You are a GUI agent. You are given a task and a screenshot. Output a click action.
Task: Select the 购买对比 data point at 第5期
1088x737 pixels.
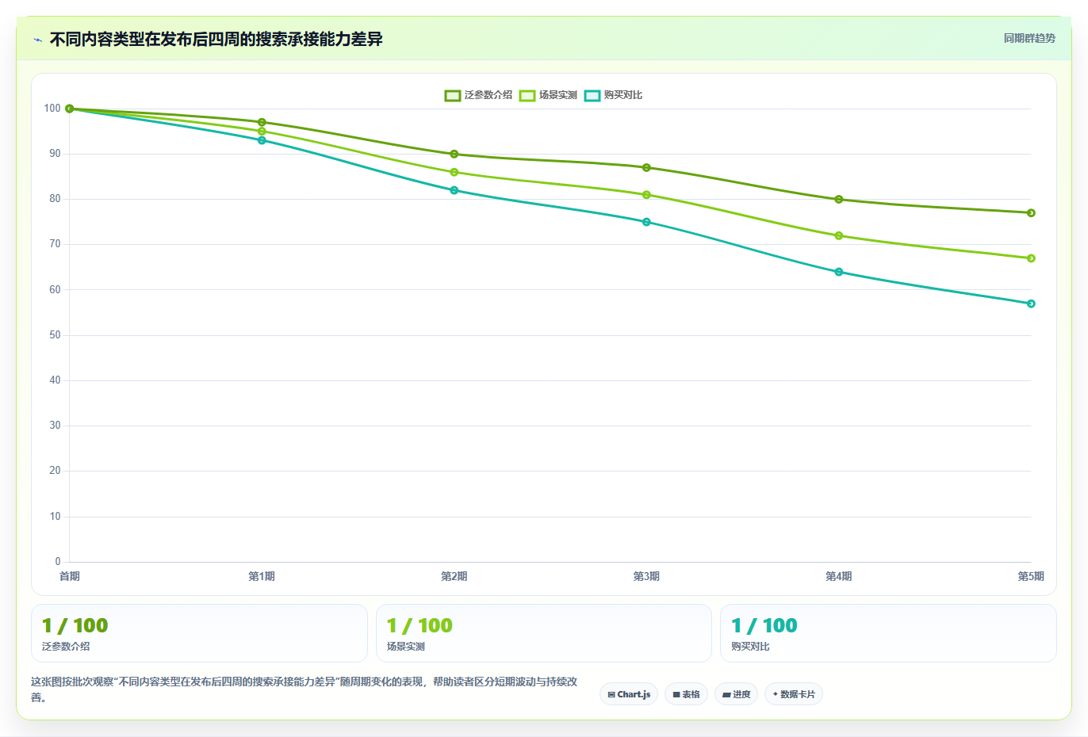point(1031,304)
